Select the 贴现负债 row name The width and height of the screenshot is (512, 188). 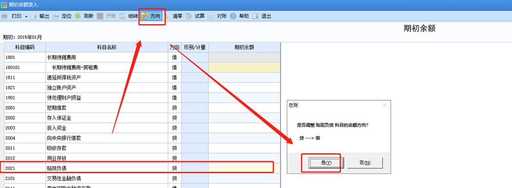click(57, 168)
